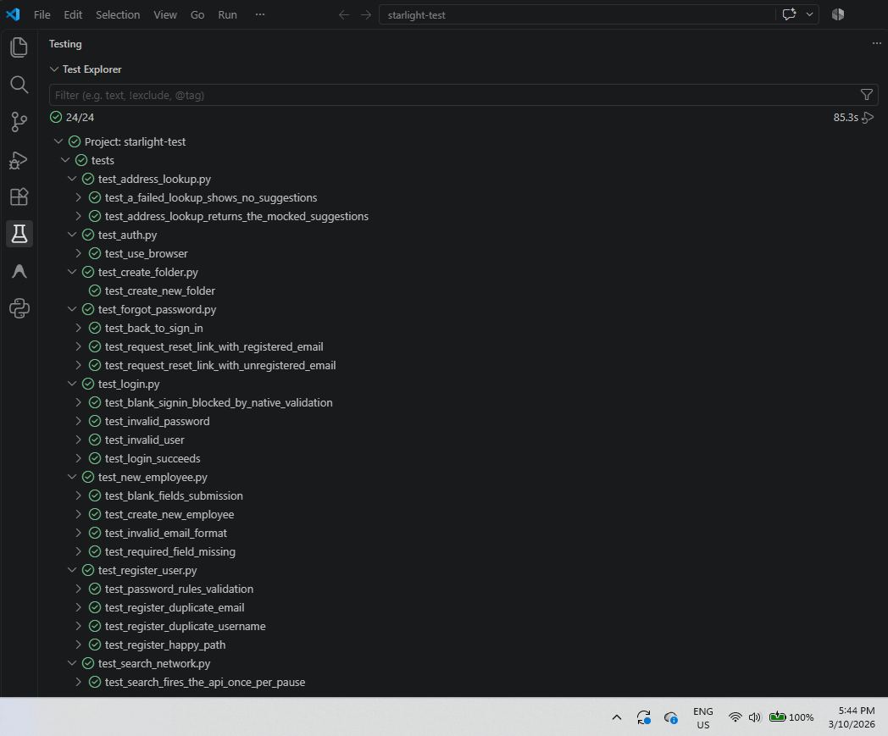Collapse the Project: starlight-test node
888x736 pixels.
pos(58,141)
